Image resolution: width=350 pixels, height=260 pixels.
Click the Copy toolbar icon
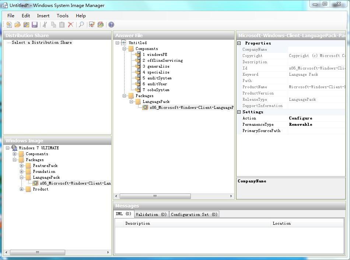[53, 25]
